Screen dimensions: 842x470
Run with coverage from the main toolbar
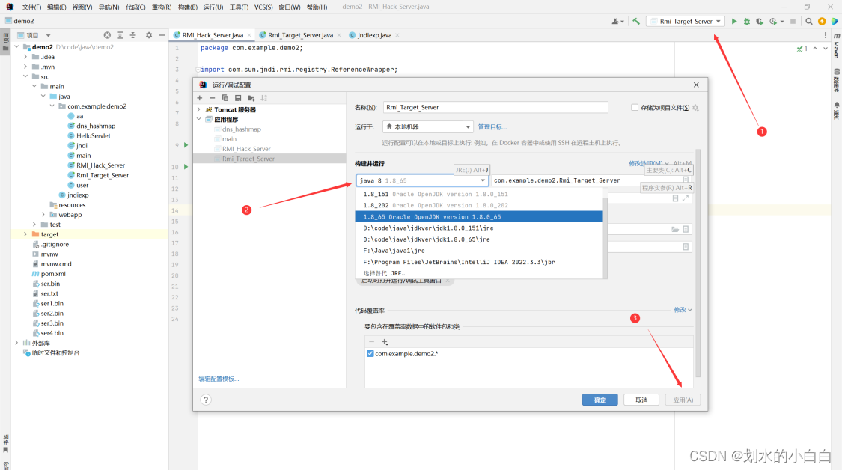[x=760, y=22]
